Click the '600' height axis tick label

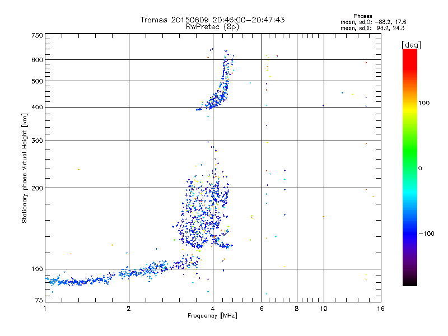(x=37, y=60)
